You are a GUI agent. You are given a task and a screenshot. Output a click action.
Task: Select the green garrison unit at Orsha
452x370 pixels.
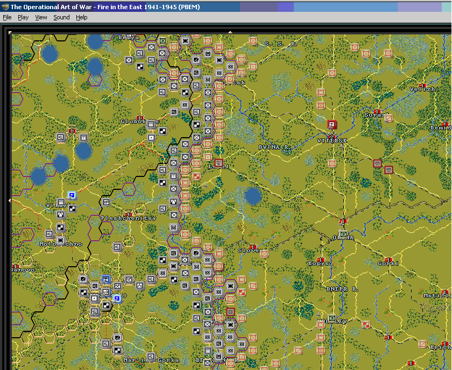point(343,234)
